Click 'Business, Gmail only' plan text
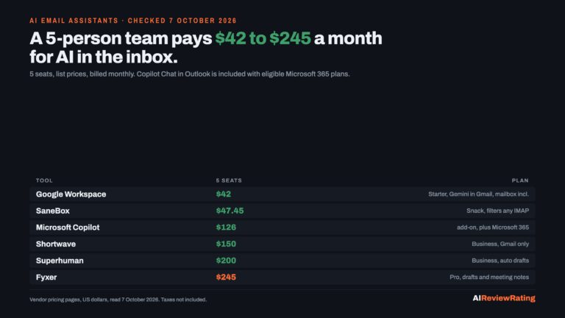 pos(500,244)
